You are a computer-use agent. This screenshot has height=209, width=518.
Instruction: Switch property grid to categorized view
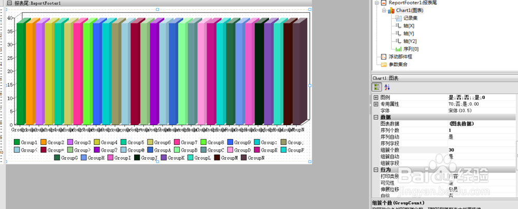tap(377, 87)
